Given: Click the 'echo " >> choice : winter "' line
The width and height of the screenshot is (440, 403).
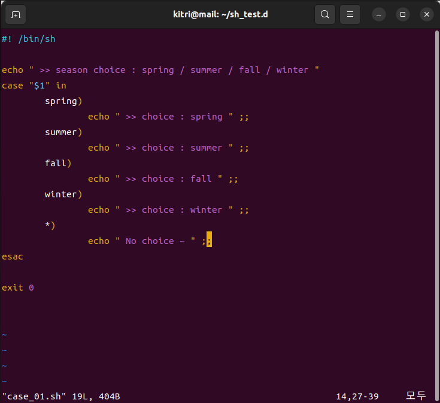Looking at the screenshot, I should (168, 210).
